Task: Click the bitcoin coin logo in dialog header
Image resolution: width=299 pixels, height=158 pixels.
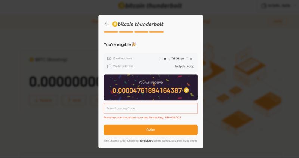Action: point(115,24)
